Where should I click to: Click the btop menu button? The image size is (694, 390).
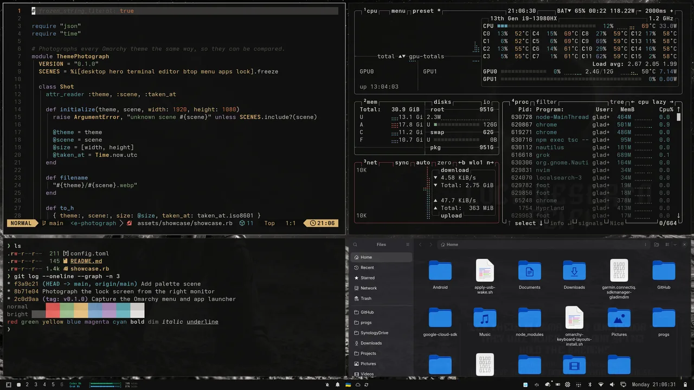[398, 11]
